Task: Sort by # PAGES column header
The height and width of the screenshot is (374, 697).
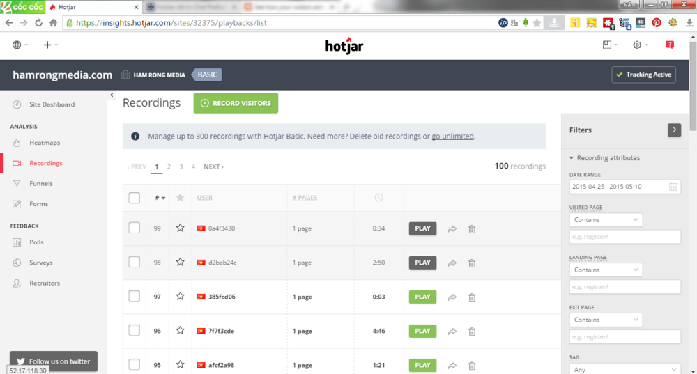Action: point(305,198)
